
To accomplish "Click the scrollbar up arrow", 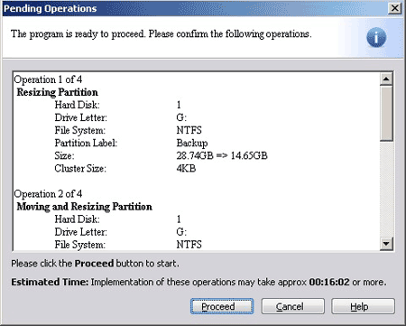I will [386, 79].
